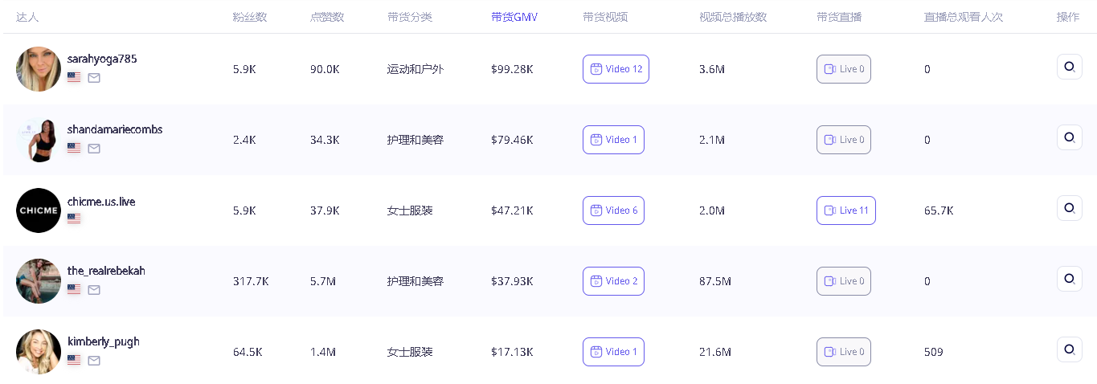Screen dimensions: 1097x384
Task: Click the mail icon under the_realrebekah
Action: pos(94,290)
